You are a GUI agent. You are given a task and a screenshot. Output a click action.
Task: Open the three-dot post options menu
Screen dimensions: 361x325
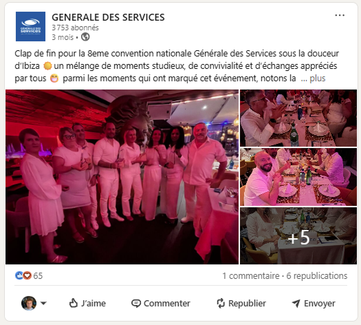click(x=340, y=15)
